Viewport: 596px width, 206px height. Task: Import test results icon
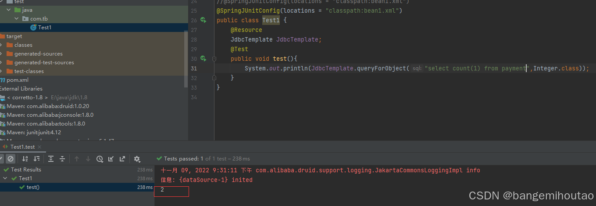[111, 159]
